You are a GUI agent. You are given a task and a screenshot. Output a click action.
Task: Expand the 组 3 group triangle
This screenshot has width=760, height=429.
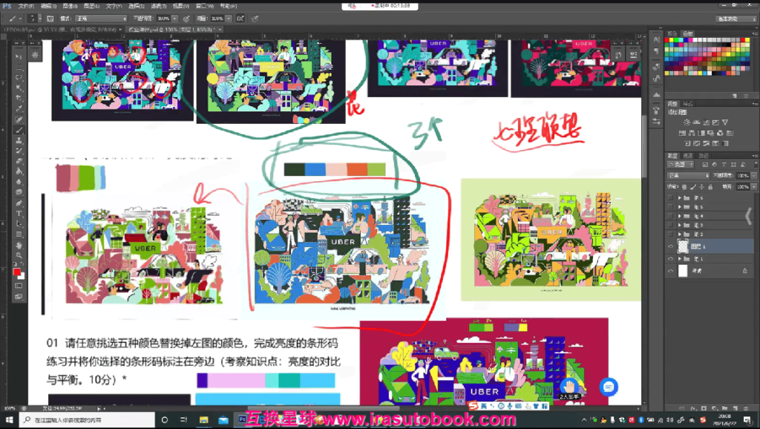click(680, 226)
